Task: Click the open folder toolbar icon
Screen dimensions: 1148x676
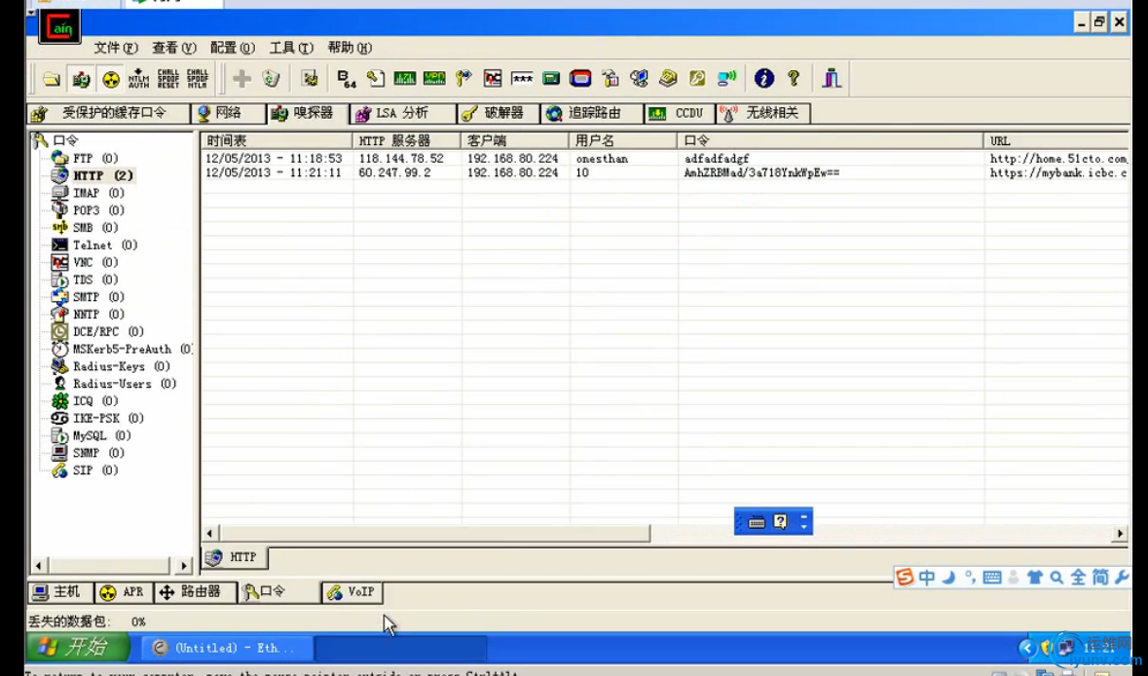Action: (x=52, y=78)
